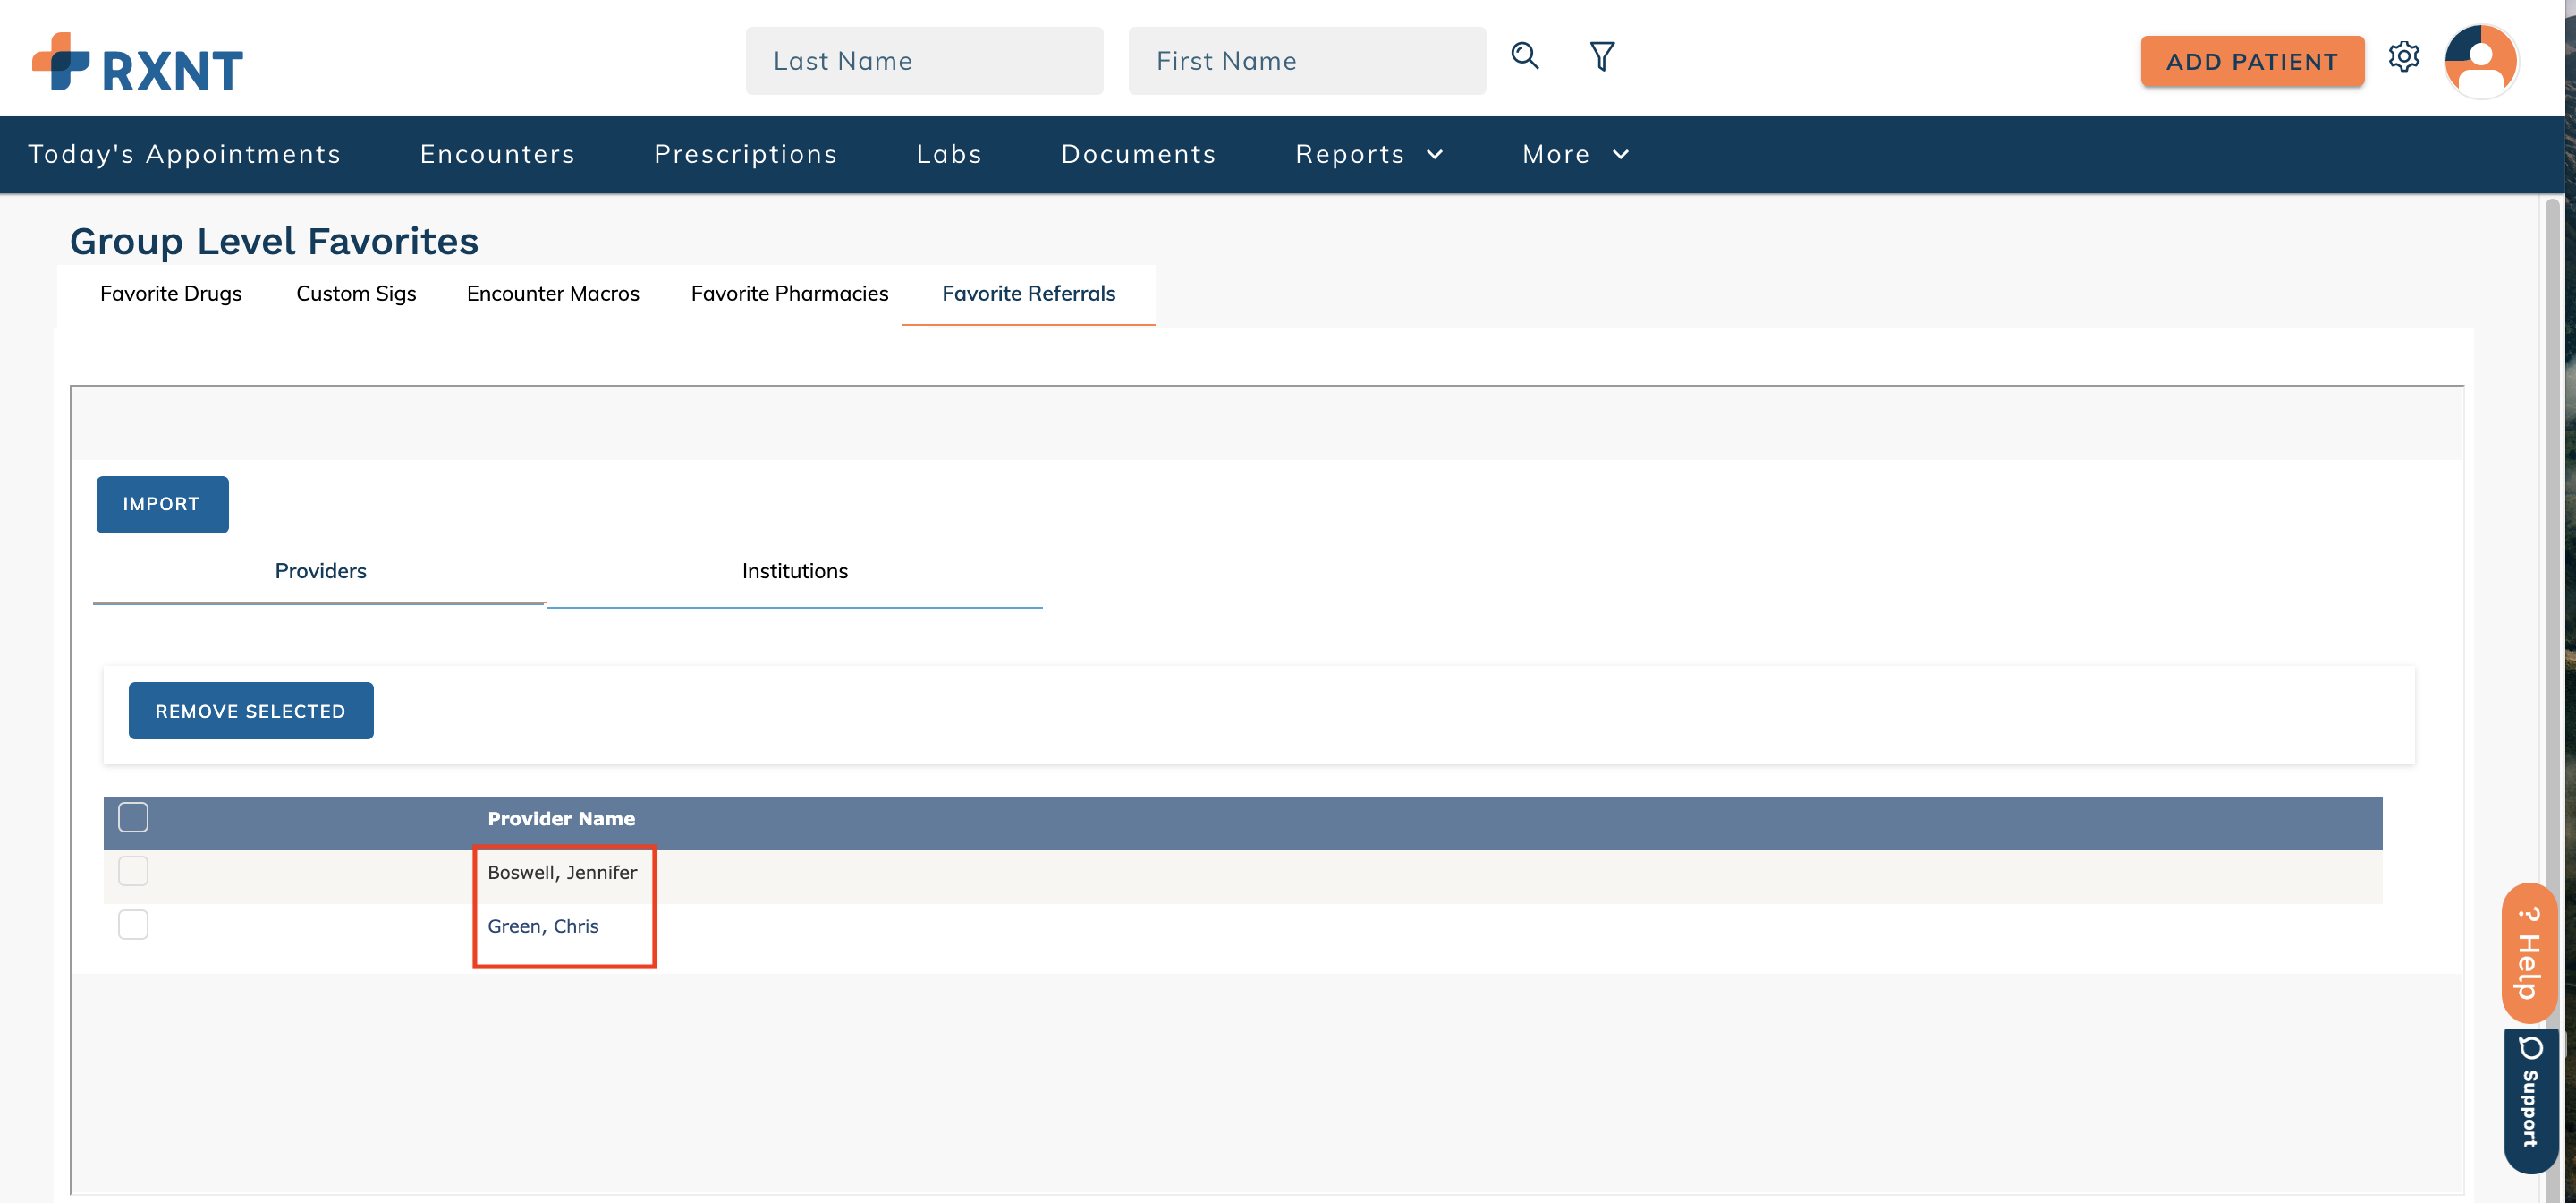Switch to the Institutions tab
The image size is (2576, 1203).
(x=794, y=570)
